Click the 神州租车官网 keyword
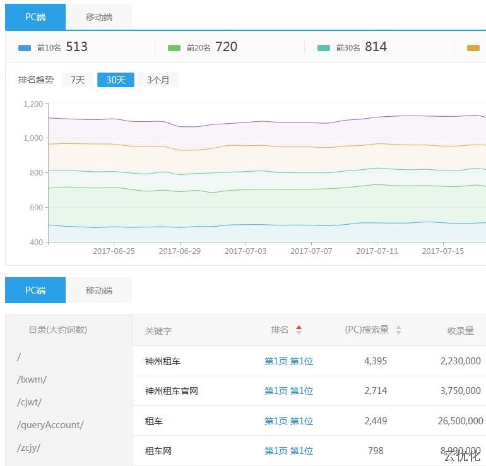This screenshot has height=466, width=486. (171, 391)
